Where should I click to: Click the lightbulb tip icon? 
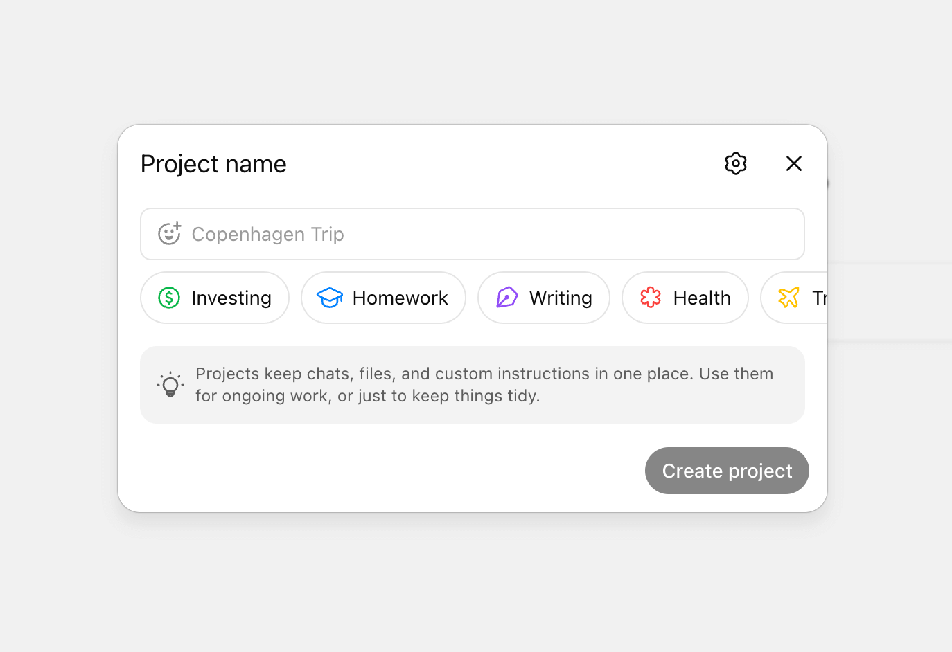(170, 385)
